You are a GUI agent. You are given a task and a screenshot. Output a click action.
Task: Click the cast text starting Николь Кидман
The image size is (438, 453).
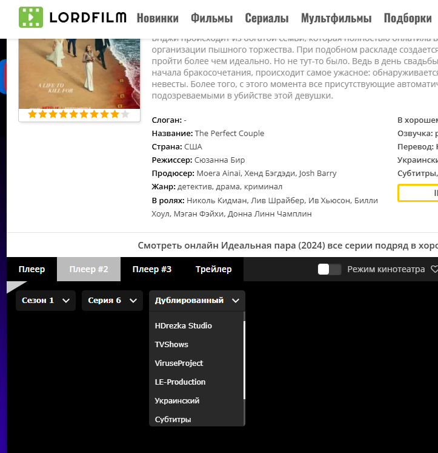click(x=265, y=207)
